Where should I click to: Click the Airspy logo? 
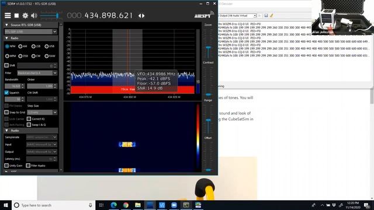pyautogui.click(x=204, y=15)
